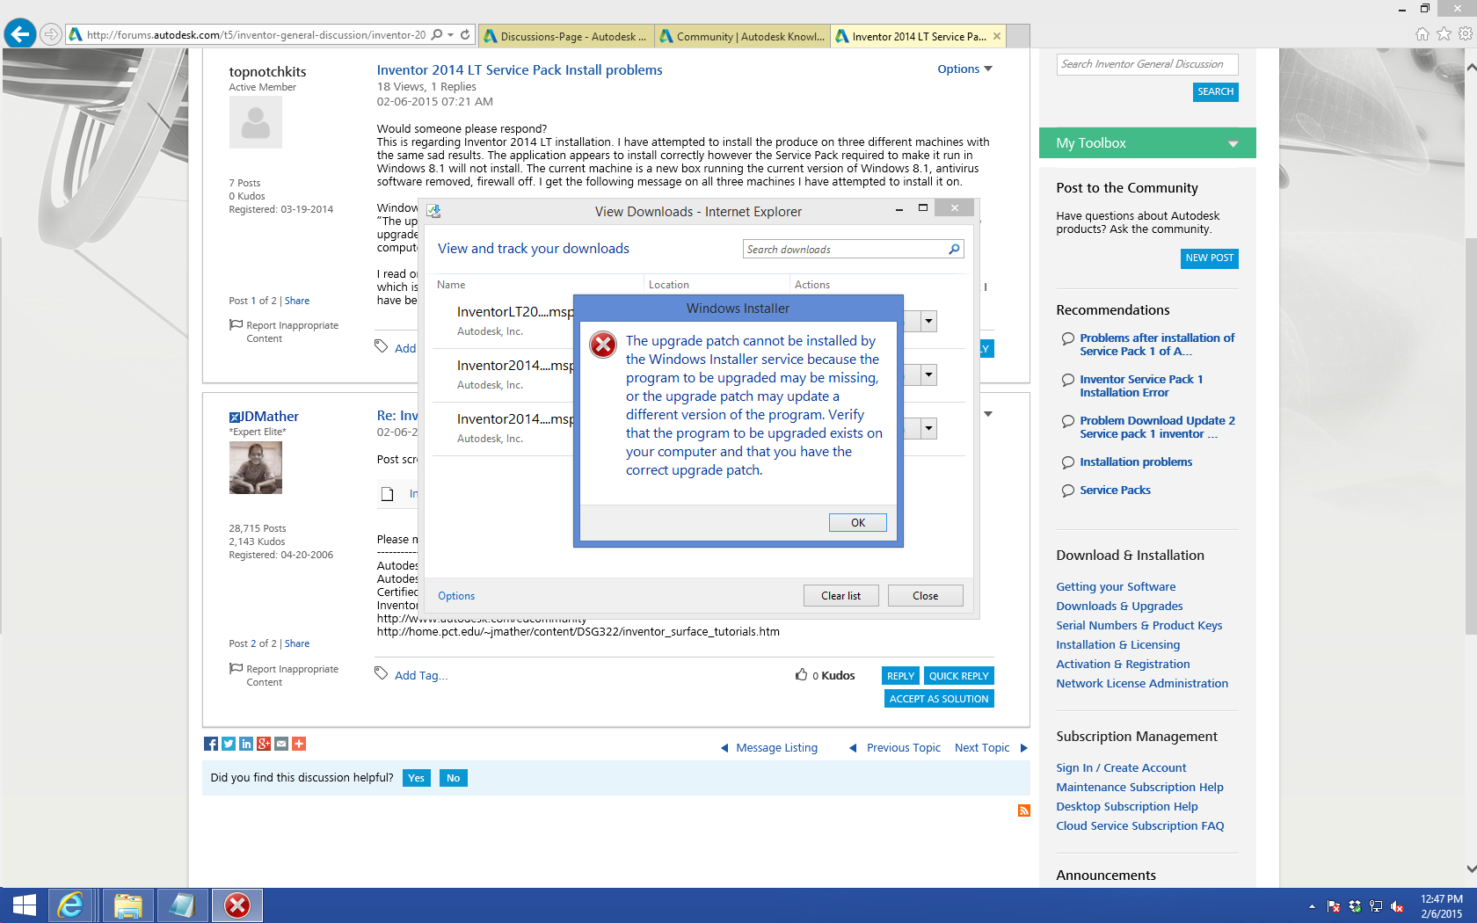This screenshot has height=923, width=1477.
Task: Click ACCEPT AS SOLUTION button
Action: (939, 699)
